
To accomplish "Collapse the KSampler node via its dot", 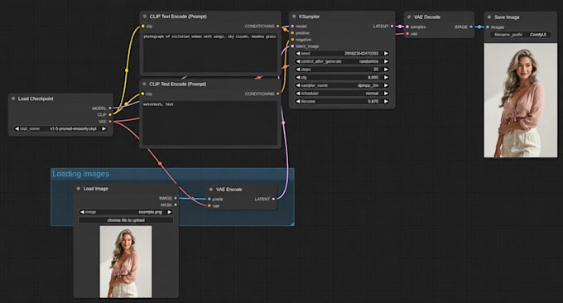I will point(294,17).
